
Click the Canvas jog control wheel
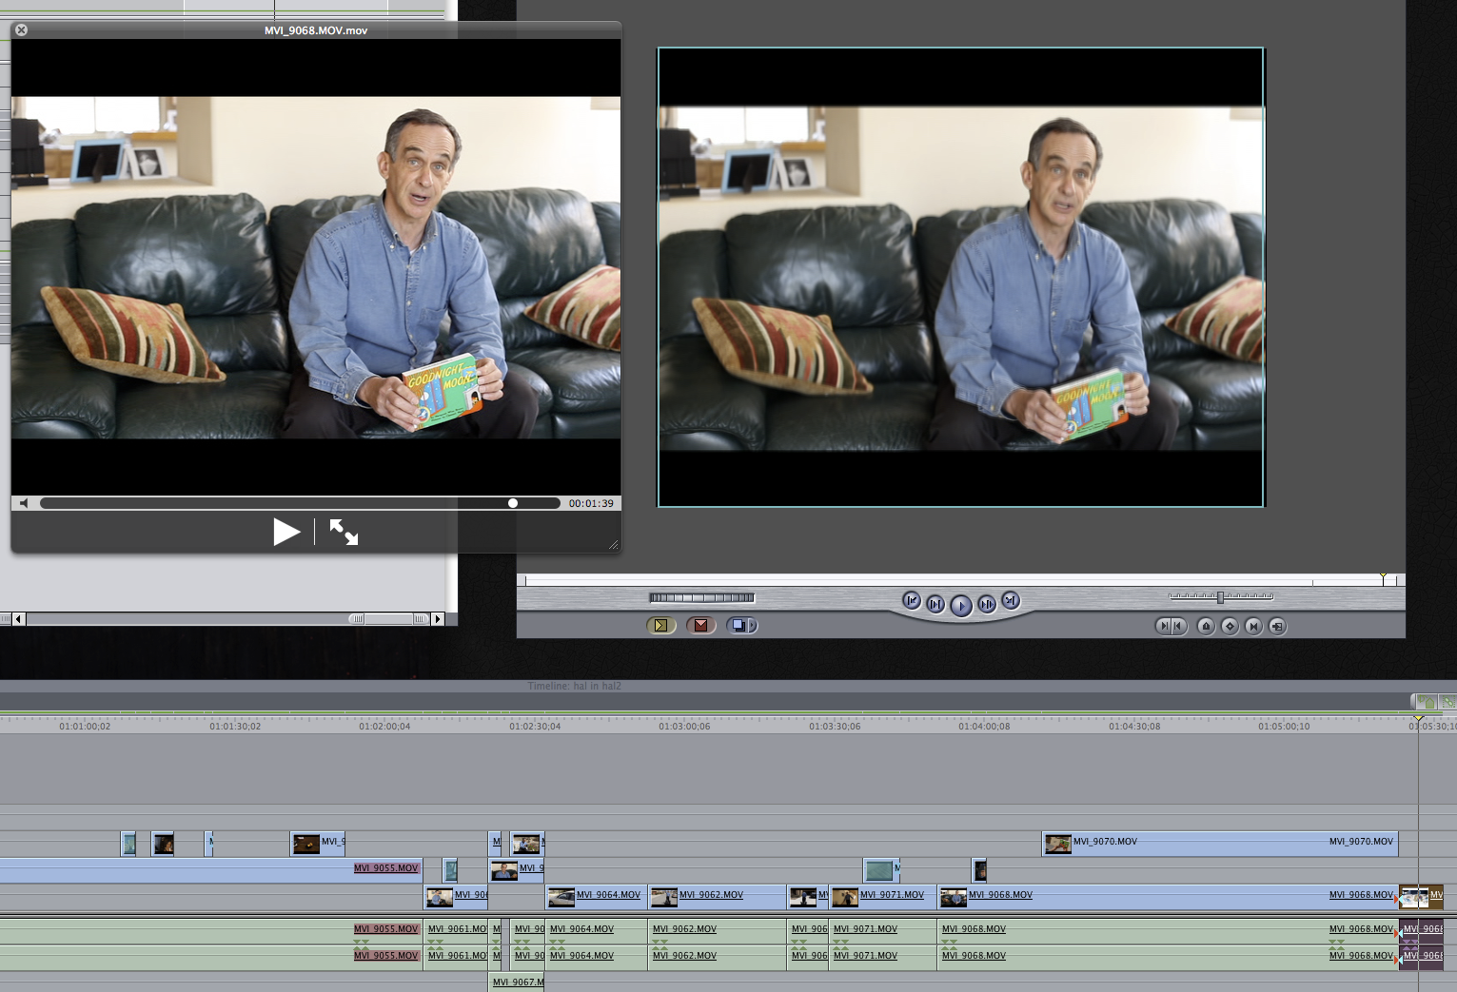coord(702,598)
